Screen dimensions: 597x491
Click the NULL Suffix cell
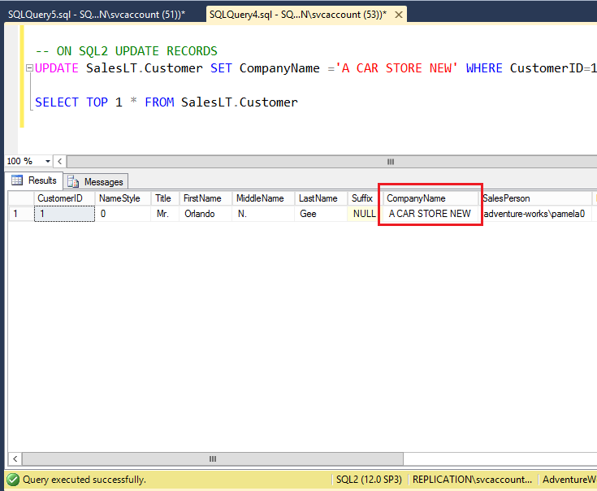(x=365, y=215)
